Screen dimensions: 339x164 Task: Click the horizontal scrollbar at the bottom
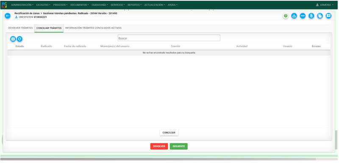point(158,159)
